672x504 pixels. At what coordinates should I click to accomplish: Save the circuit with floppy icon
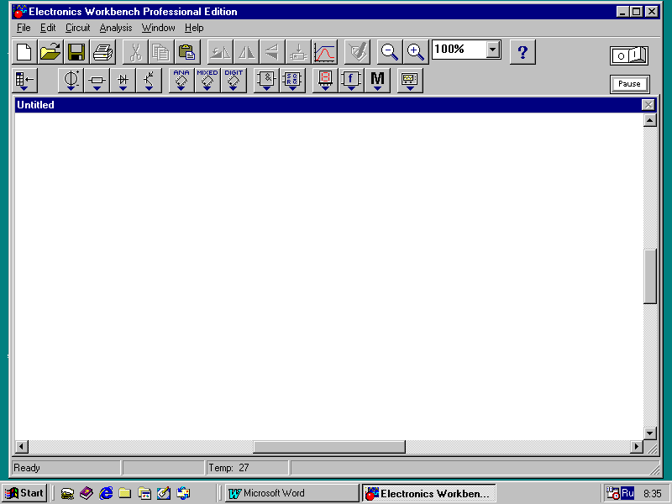pyautogui.click(x=76, y=52)
